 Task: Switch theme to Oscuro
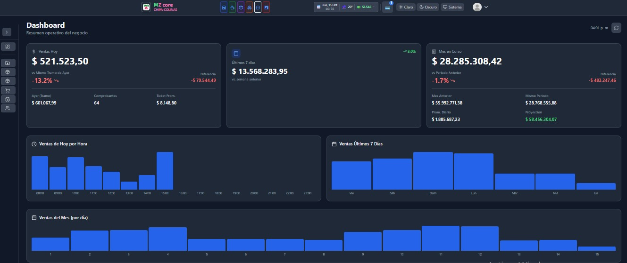coord(428,7)
